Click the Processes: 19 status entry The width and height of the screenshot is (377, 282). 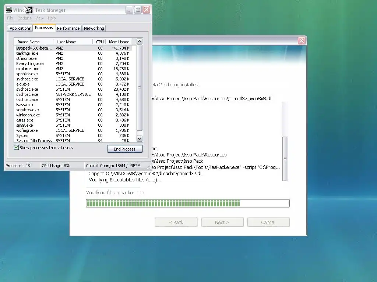[x=18, y=166]
